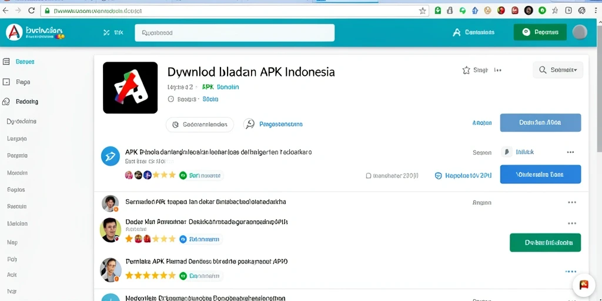Open Pormrio in the sidebar

(x=17, y=155)
